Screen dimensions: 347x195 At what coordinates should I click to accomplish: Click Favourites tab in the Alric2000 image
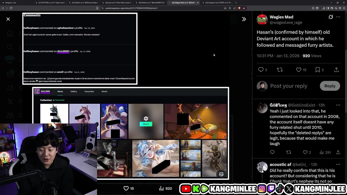coord(89,92)
